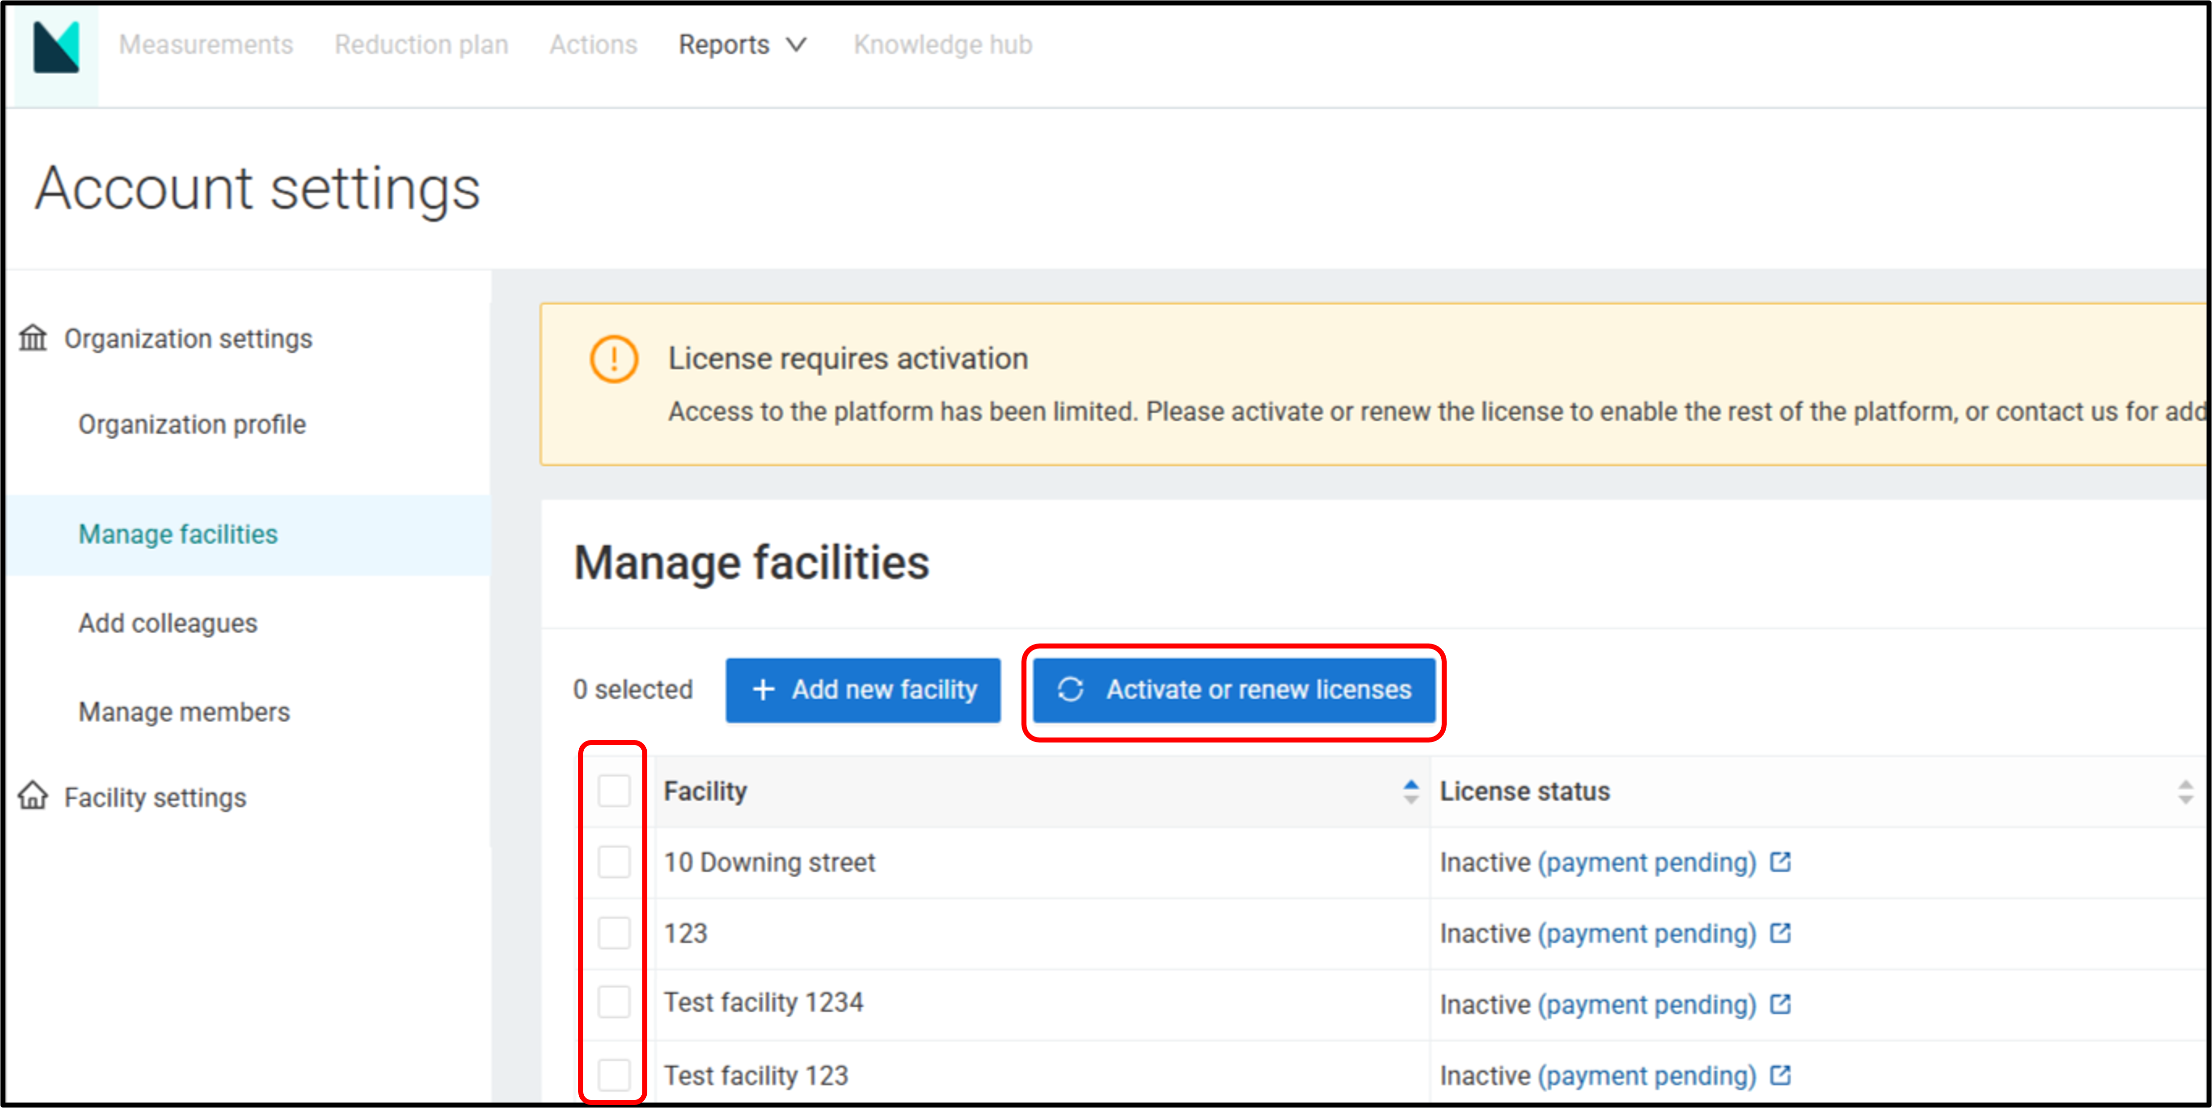Open payment pending link for 10 Downing street
This screenshot has height=1108, width=2212.
pyautogui.click(x=1647, y=861)
